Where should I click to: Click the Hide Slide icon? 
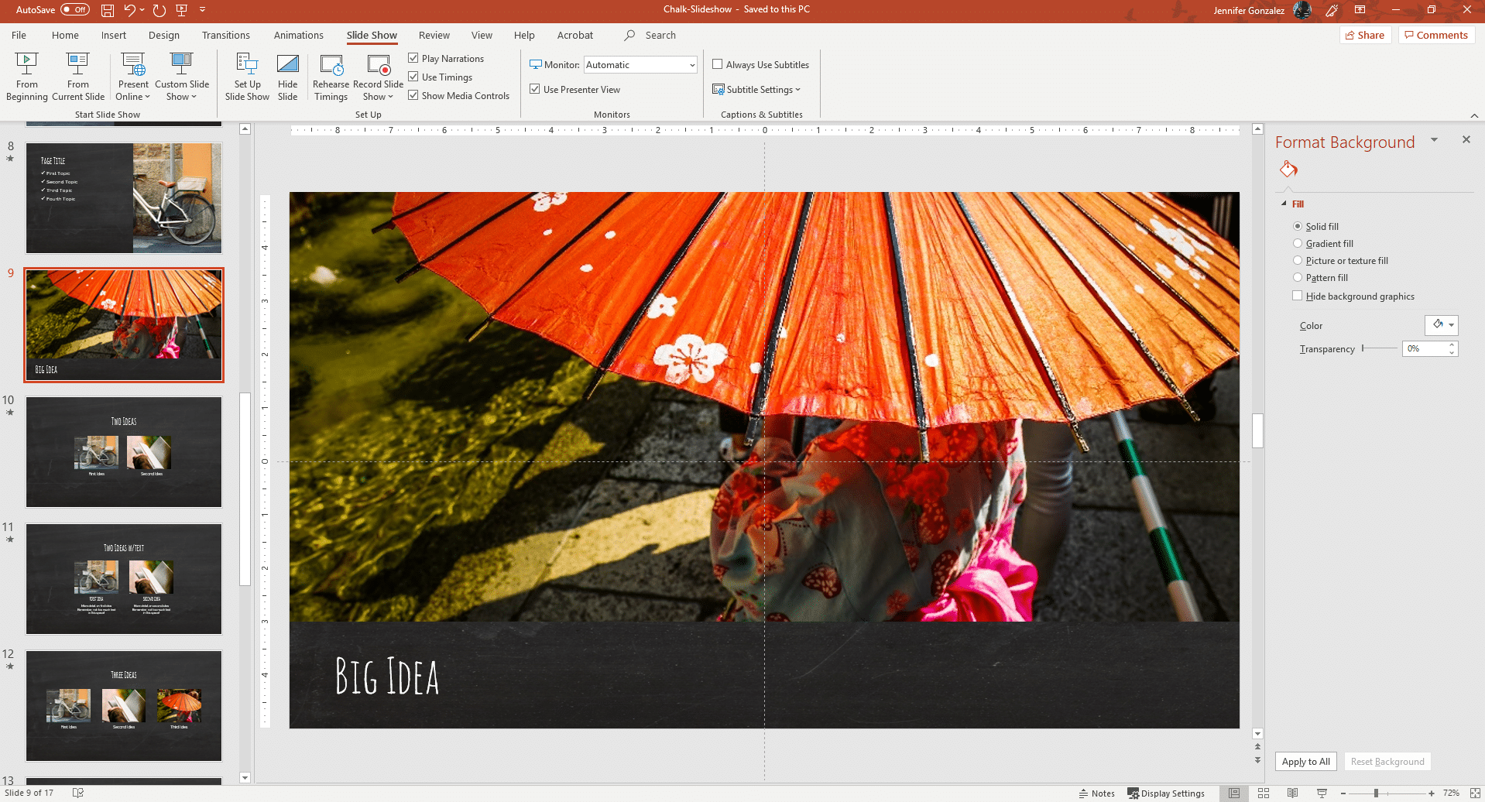click(287, 65)
